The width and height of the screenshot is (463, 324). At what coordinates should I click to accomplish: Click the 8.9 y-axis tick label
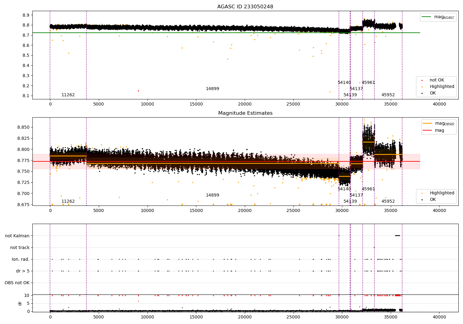point(26,15)
